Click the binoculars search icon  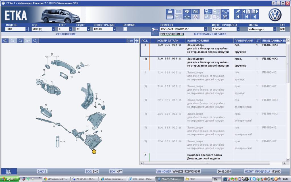(187, 11)
